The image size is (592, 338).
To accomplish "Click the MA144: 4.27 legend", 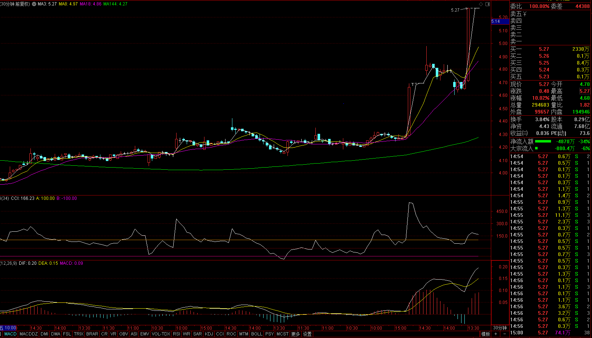I will [x=115, y=4].
